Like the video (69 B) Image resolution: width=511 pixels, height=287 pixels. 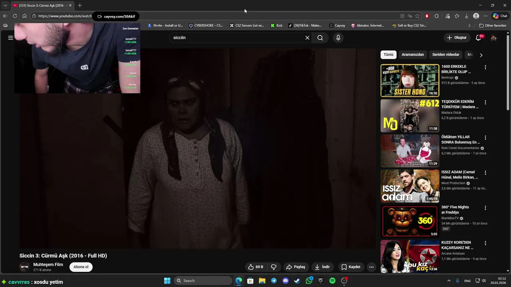255,267
